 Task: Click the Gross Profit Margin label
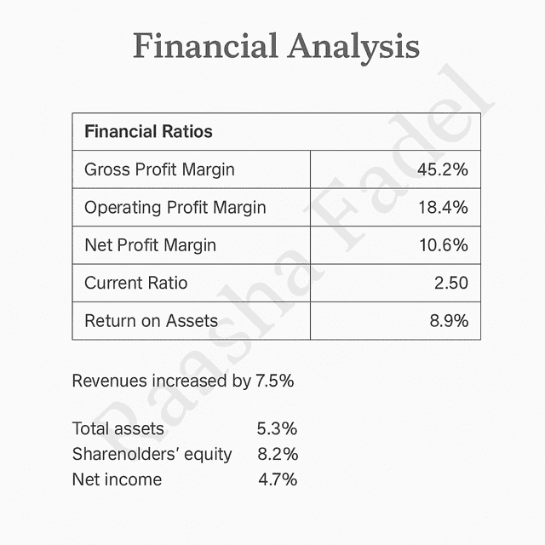pos(159,169)
